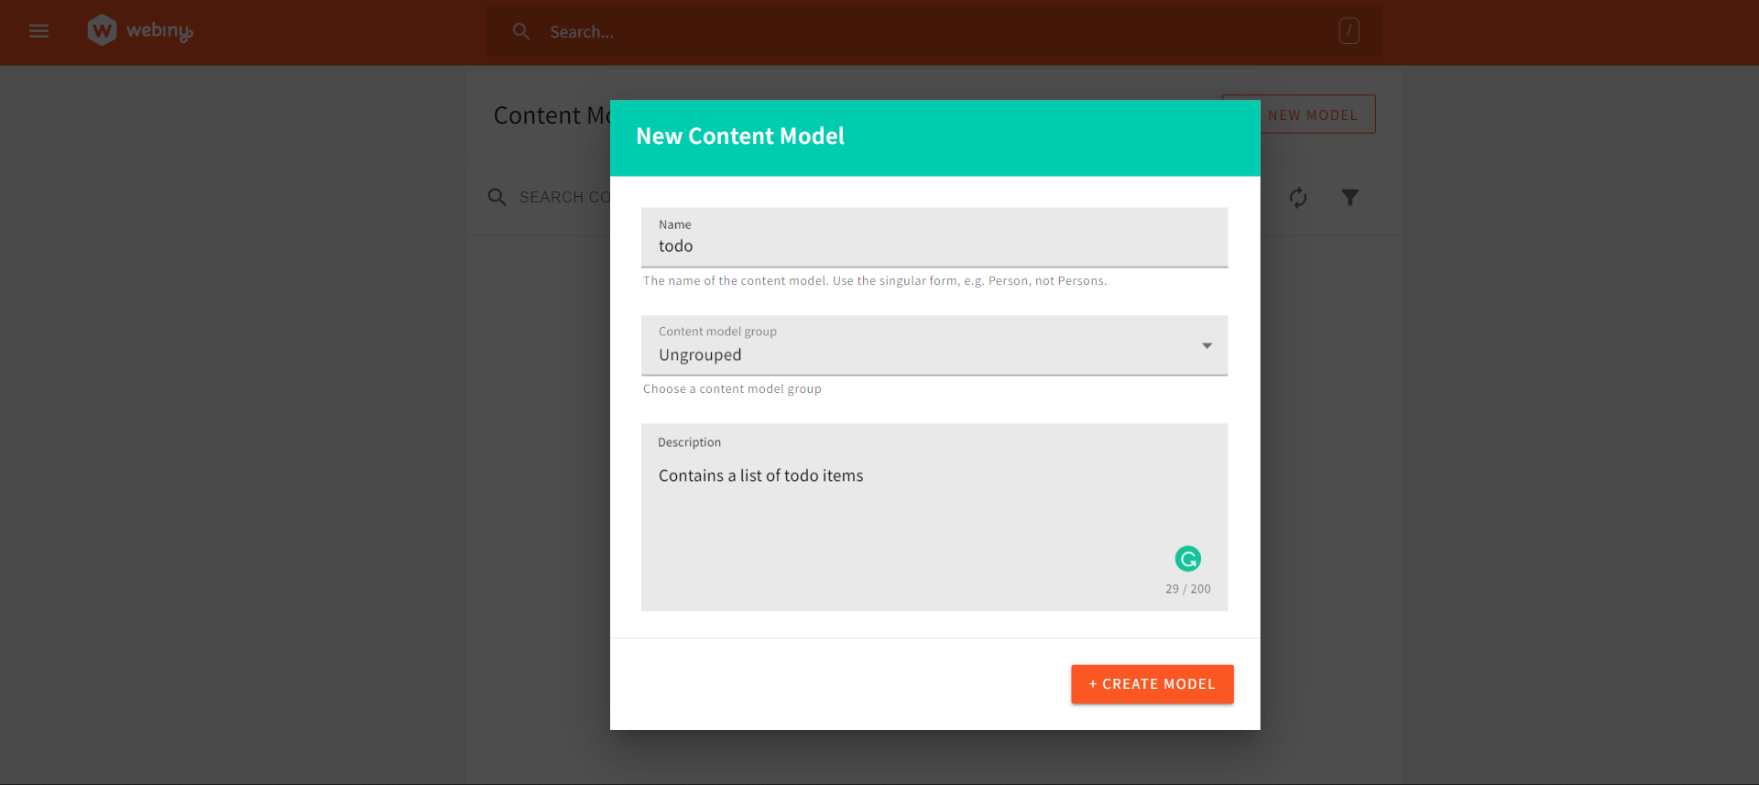Click the 29 / 200 character counter
This screenshot has height=785, width=1759.
[1187, 589]
